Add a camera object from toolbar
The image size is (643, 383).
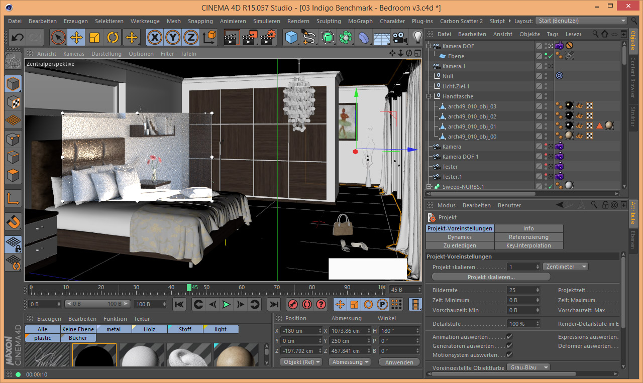click(x=399, y=38)
